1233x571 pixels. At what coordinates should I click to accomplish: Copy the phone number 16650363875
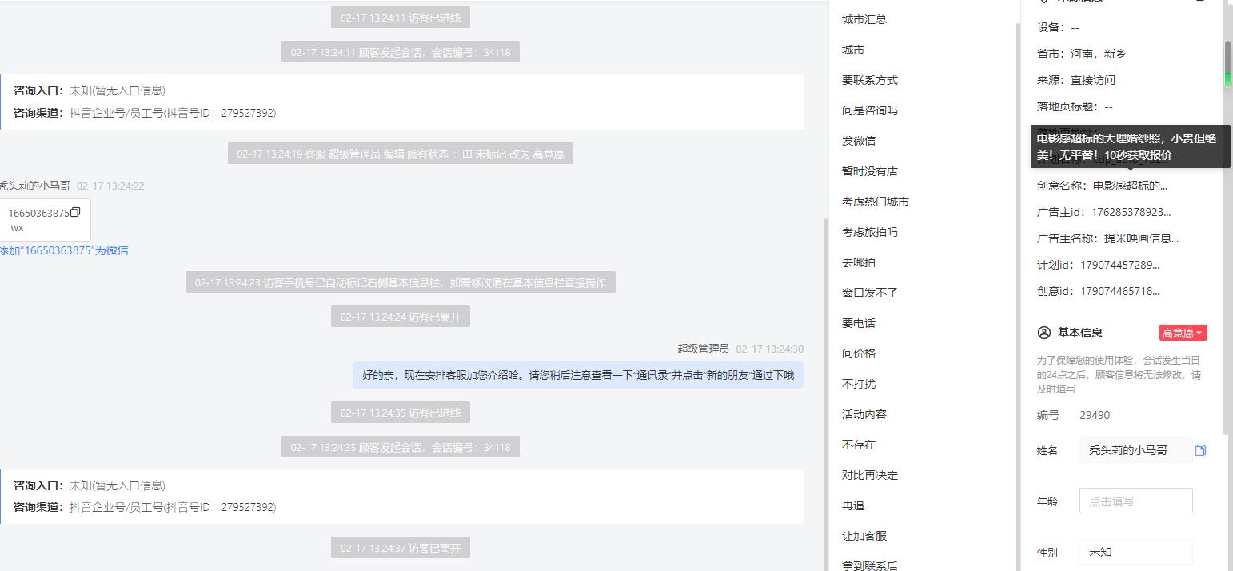(75, 213)
